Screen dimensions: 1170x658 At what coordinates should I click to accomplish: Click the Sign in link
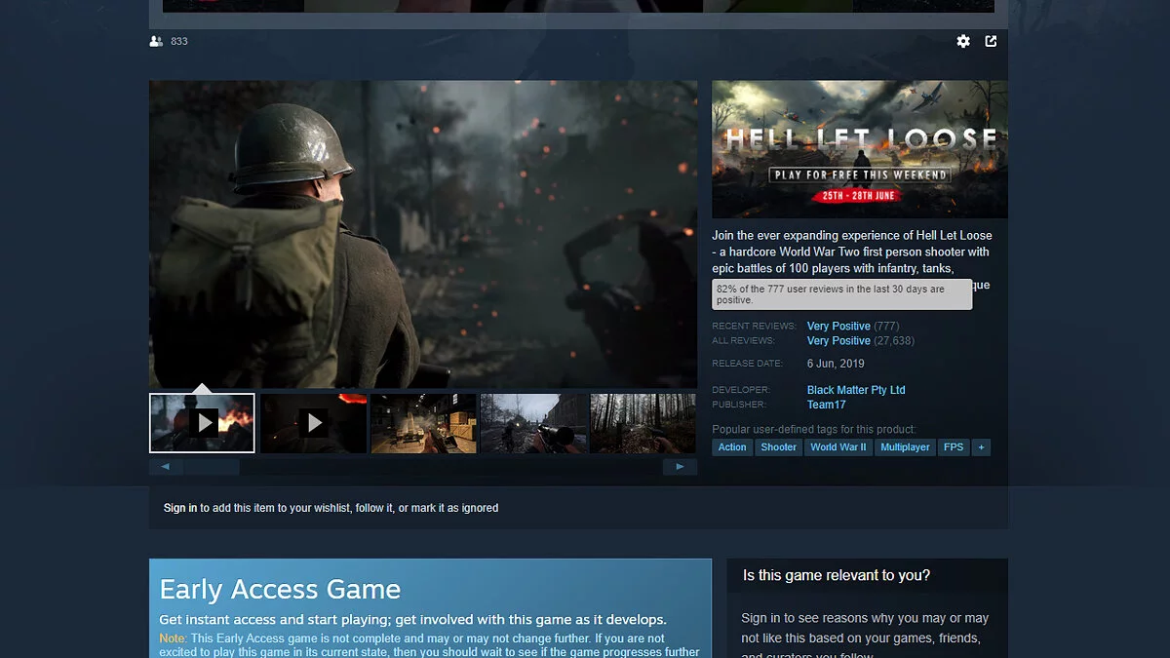tap(180, 508)
